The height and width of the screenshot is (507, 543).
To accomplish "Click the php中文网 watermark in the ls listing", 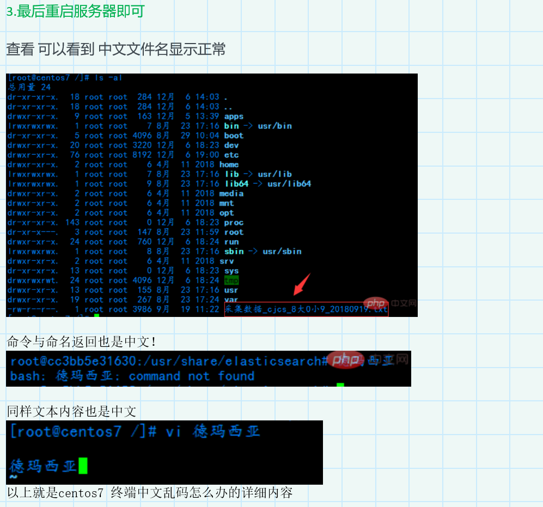I will coord(389,303).
